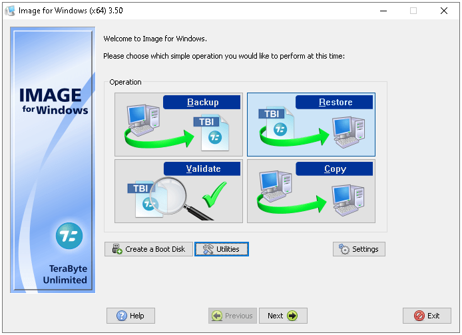The height and width of the screenshot is (335, 462).
Task: Click the Exit button
Action: click(x=427, y=316)
